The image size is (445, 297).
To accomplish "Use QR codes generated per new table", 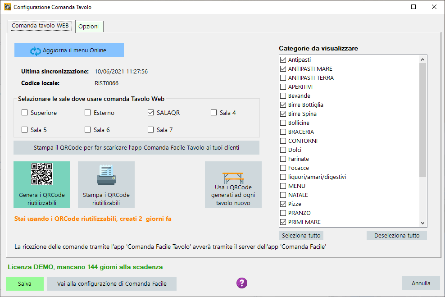I will tap(233, 185).
